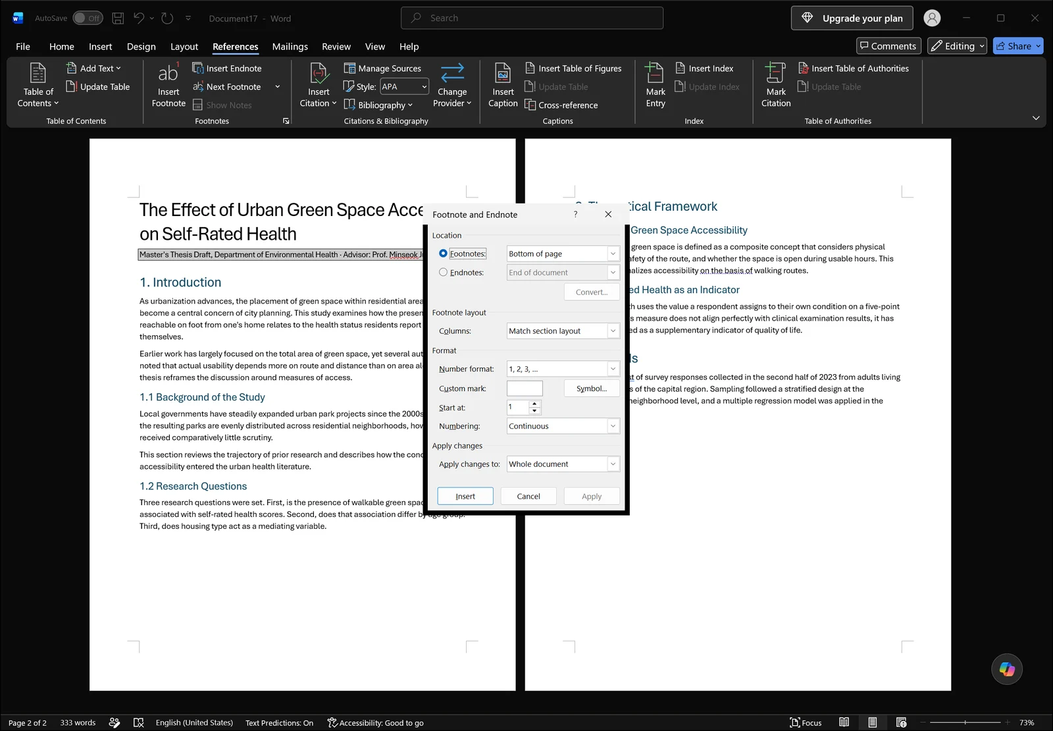The height and width of the screenshot is (731, 1053).
Task: Switch to the Layout tab
Action: pos(184,46)
